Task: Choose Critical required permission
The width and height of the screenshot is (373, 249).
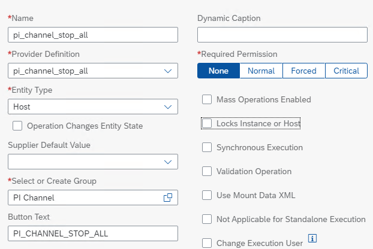Action: coord(347,71)
